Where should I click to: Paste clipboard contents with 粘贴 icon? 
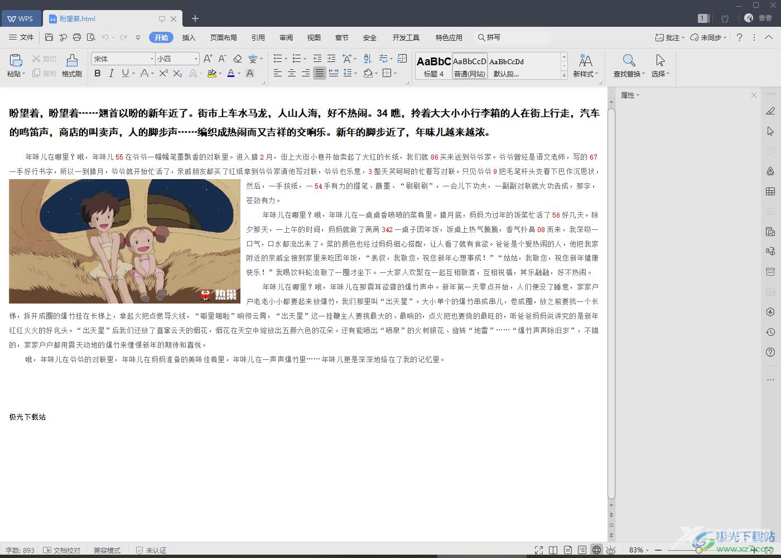(16, 60)
